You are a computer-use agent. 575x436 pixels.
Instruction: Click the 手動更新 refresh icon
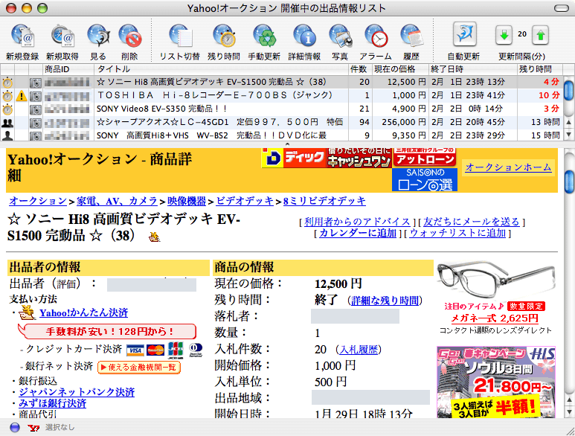click(x=264, y=36)
